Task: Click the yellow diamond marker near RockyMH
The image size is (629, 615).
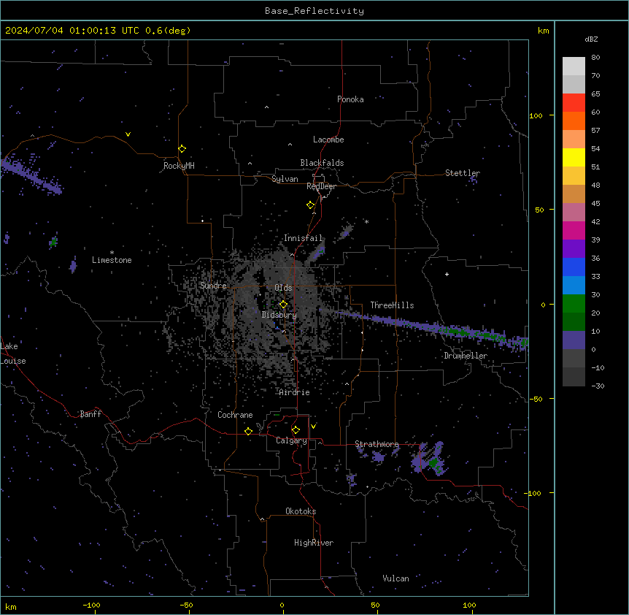Action: click(x=182, y=148)
